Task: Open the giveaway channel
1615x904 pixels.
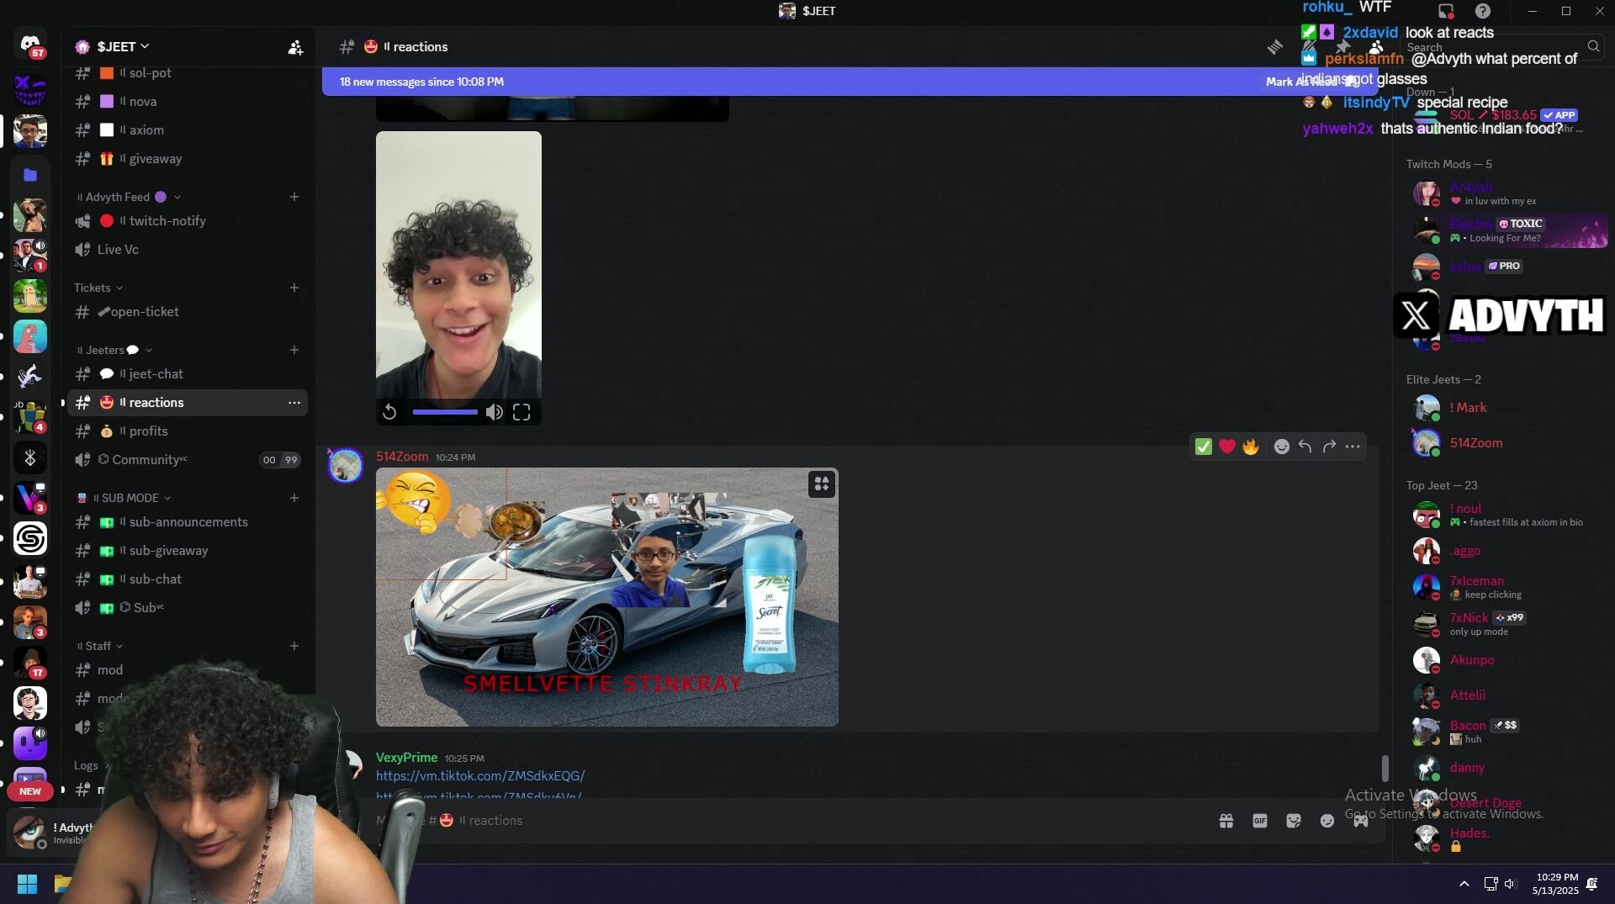Action: (188, 159)
